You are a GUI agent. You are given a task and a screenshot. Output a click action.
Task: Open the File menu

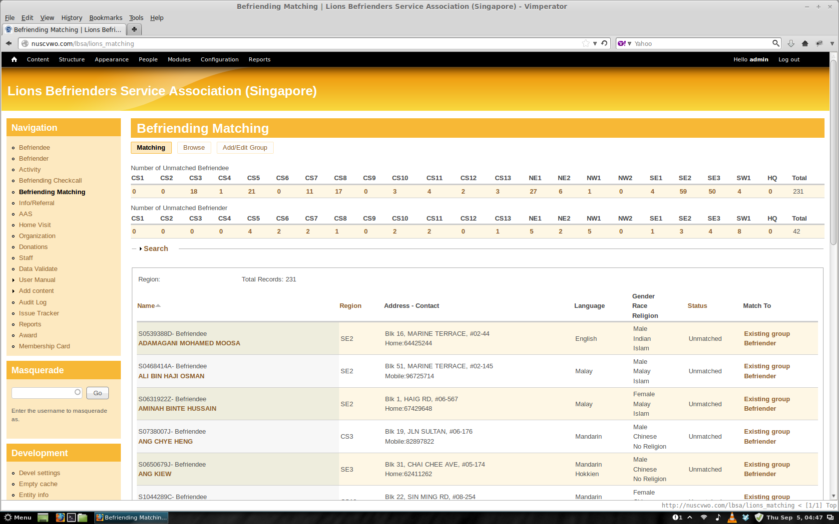pos(9,17)
